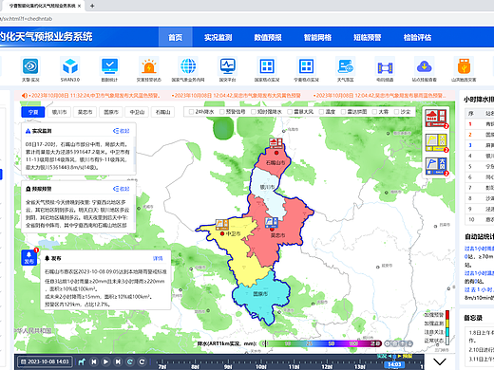
Task: Open the 灾害预警状态 alarm siren icon
Action: tap(149, 66)
